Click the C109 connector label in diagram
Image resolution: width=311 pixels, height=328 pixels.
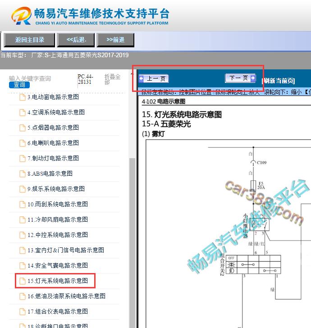point(261,163)
